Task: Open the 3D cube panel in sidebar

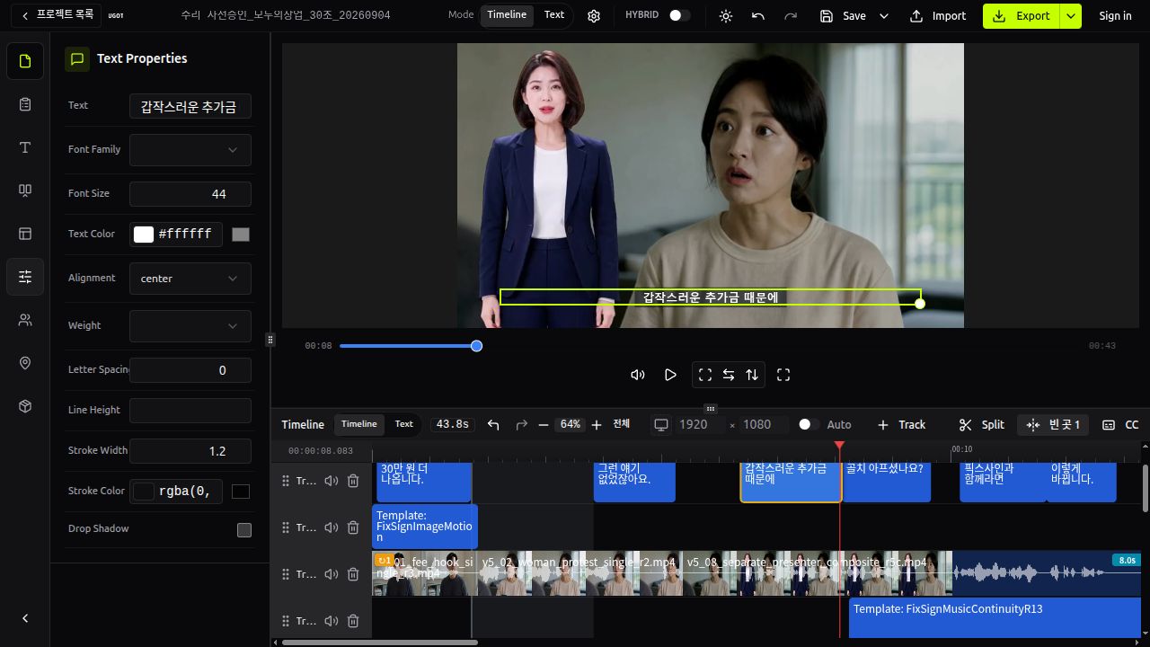Action: [25, 406]
